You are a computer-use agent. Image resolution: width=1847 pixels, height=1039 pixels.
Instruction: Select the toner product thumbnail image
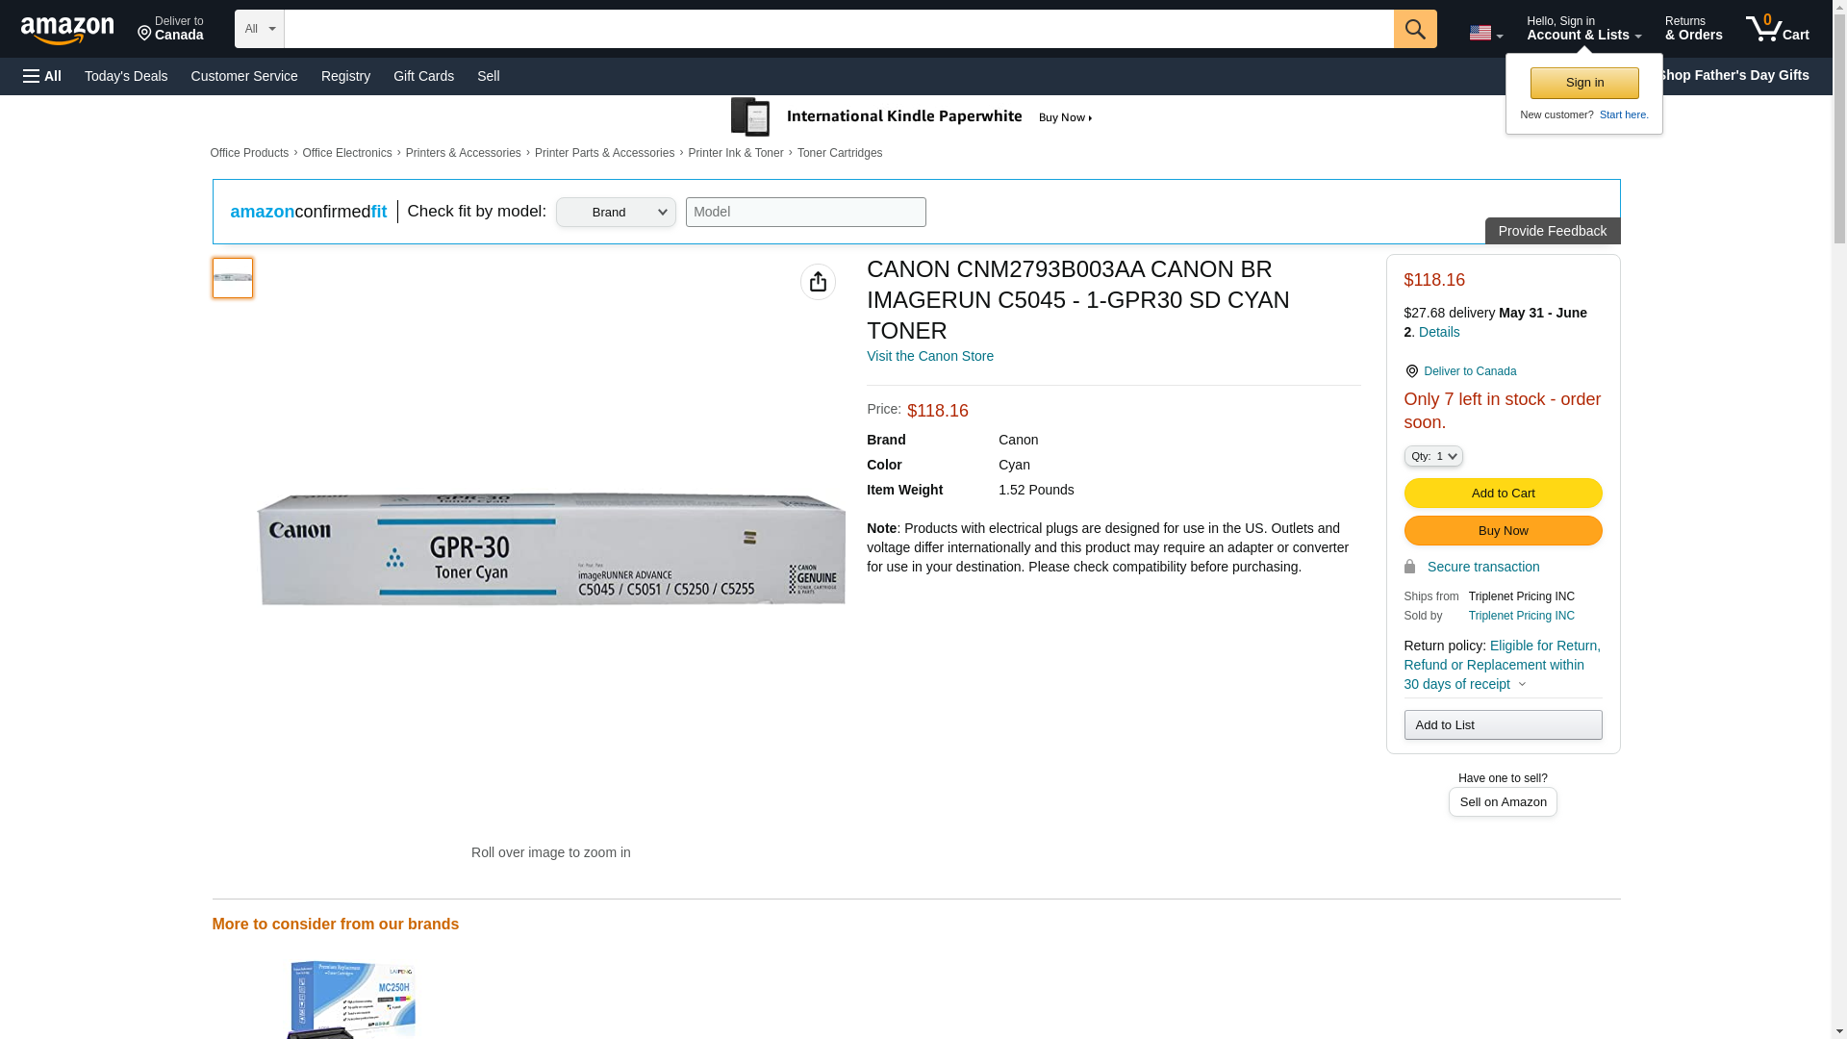tap(233, 278)
